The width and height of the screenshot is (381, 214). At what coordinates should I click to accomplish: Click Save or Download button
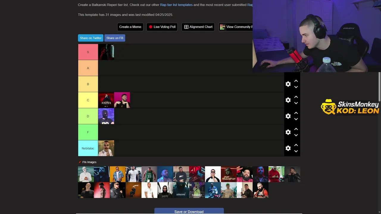coord(189,211)
